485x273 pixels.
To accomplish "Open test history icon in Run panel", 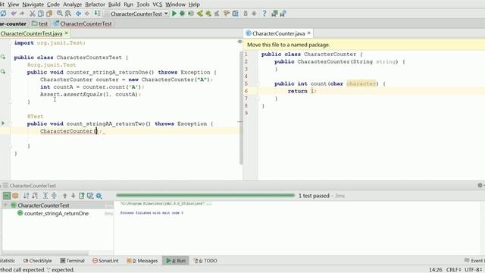I will pyautogui.click(x=90, y=196).
